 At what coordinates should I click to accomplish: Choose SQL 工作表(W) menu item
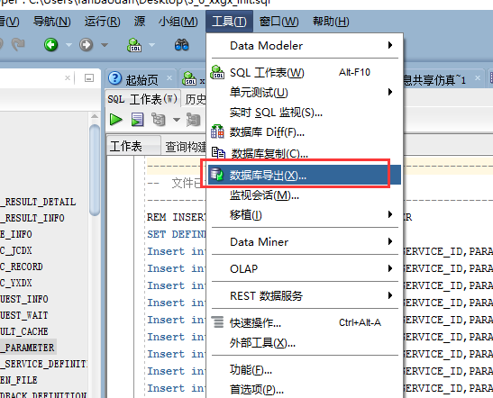point(305,73)
